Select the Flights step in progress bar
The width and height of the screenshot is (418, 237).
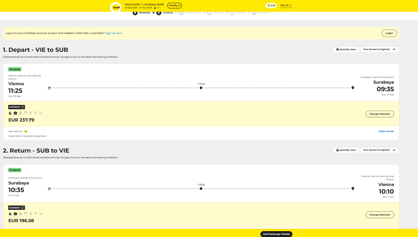[x=165, y=13]
